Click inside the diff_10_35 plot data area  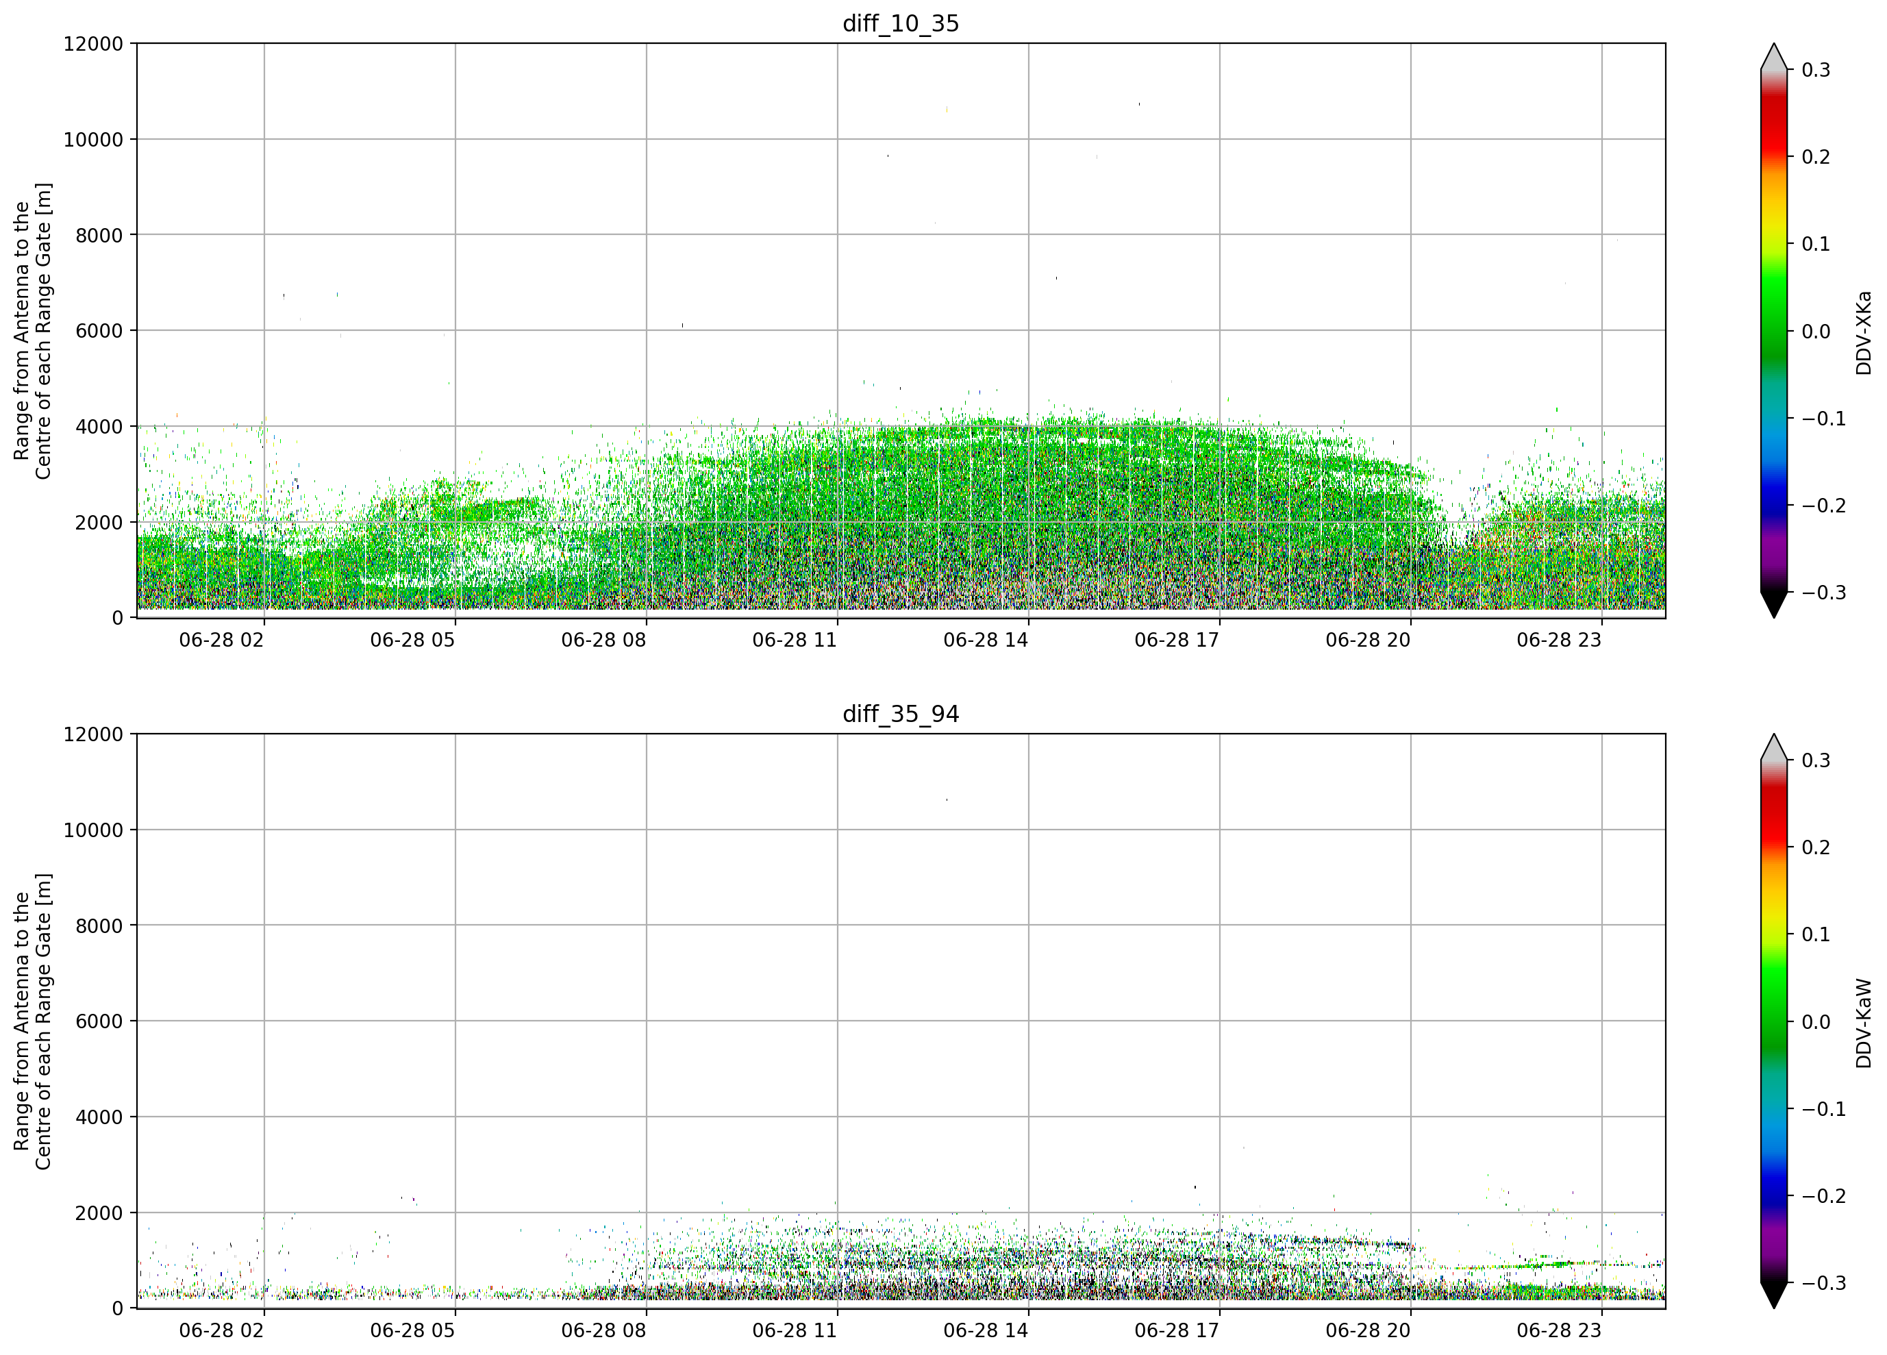[901, 330]
